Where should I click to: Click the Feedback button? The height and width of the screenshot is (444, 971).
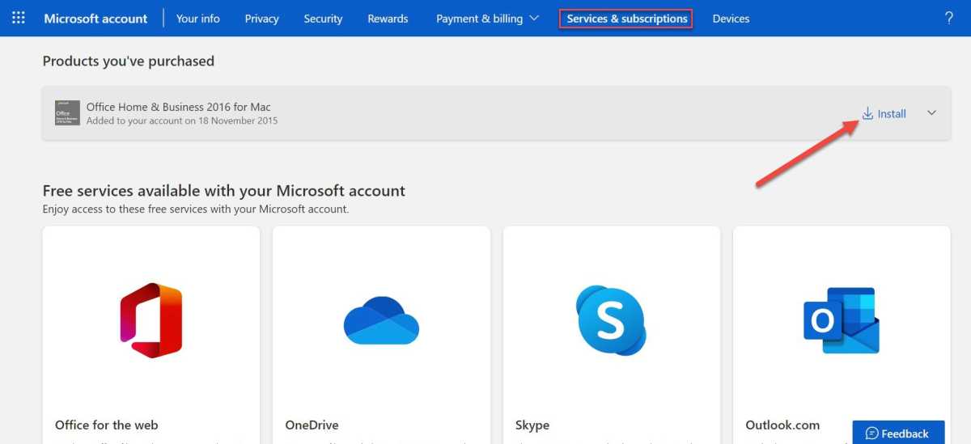[x=898, y=433]
